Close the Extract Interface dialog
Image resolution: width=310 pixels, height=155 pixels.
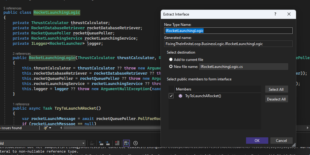coord(289,14)
